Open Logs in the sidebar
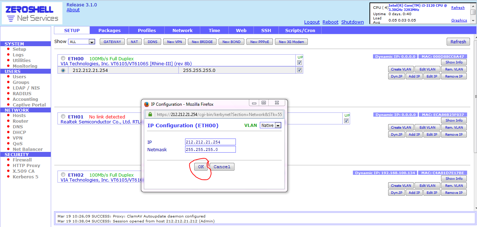 pos(18,55)
